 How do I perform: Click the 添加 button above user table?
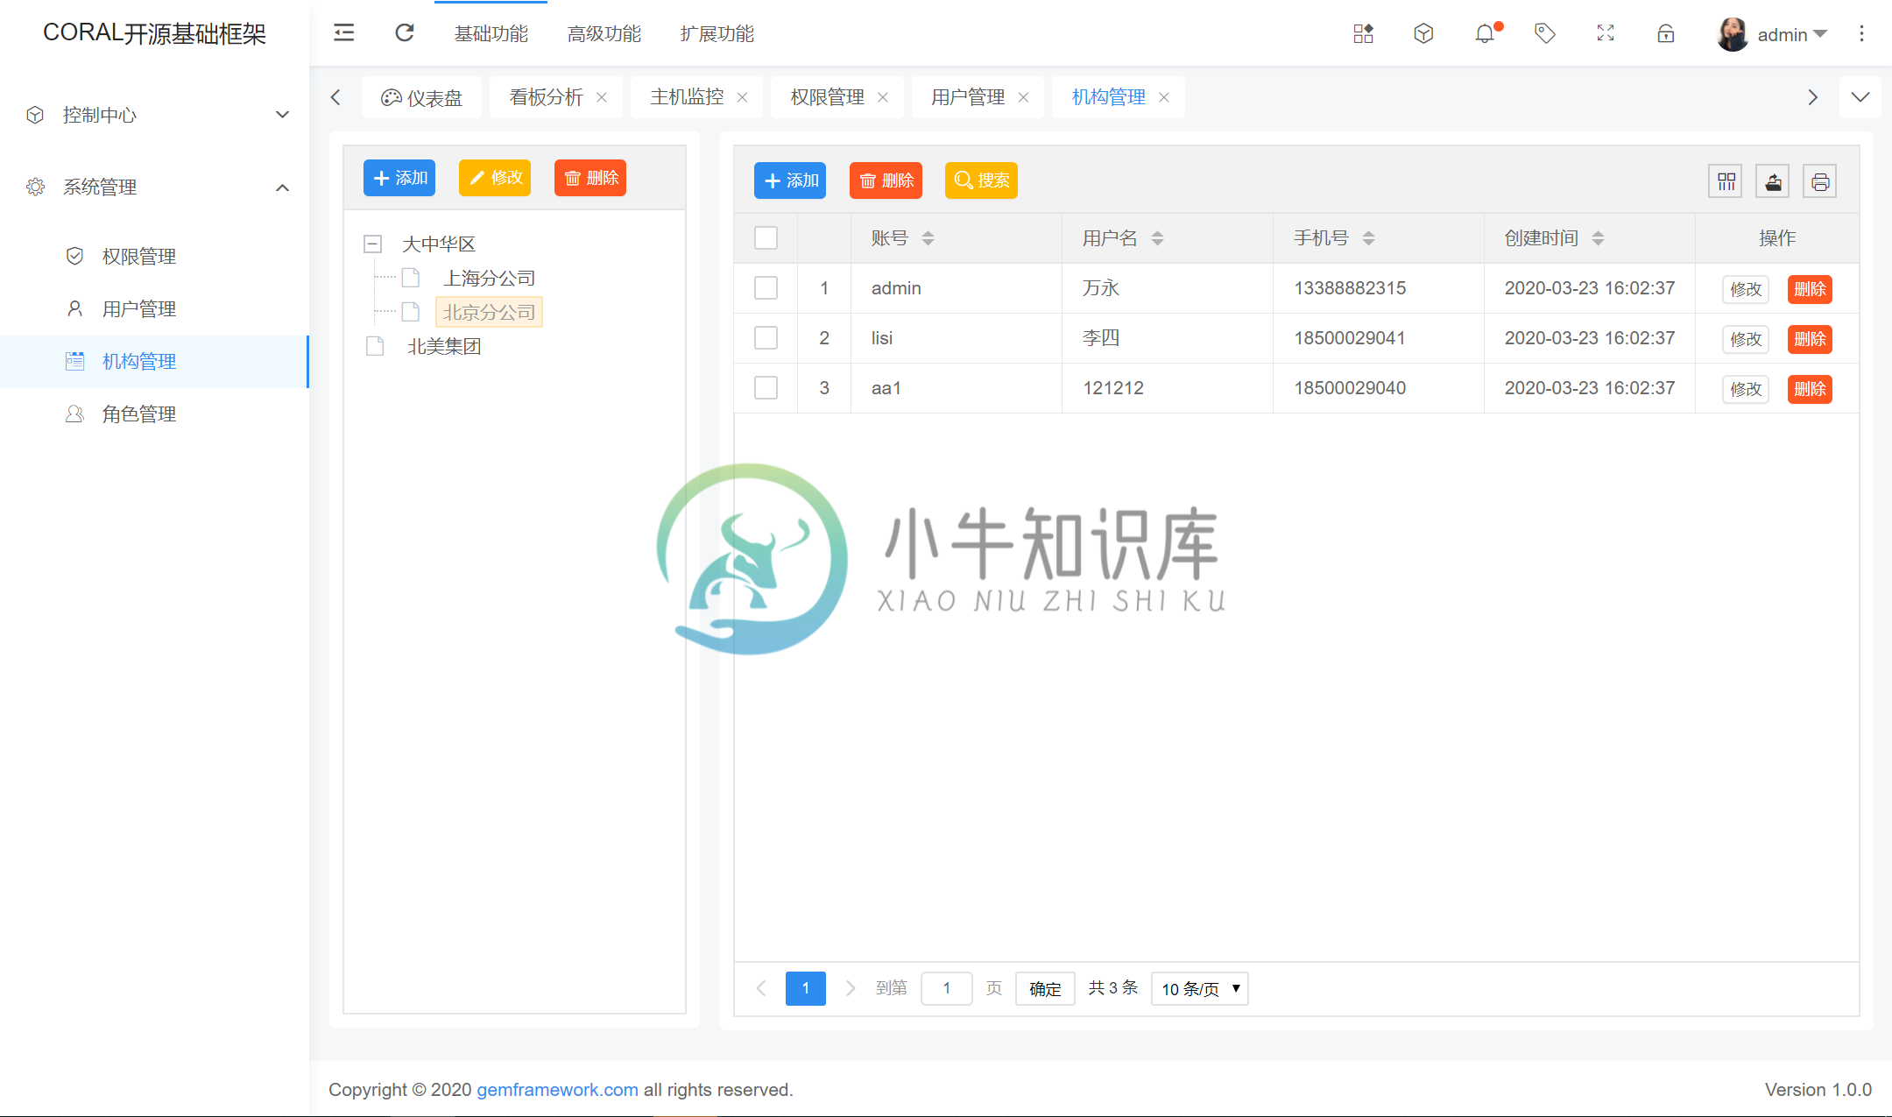[x=790, y=180]
